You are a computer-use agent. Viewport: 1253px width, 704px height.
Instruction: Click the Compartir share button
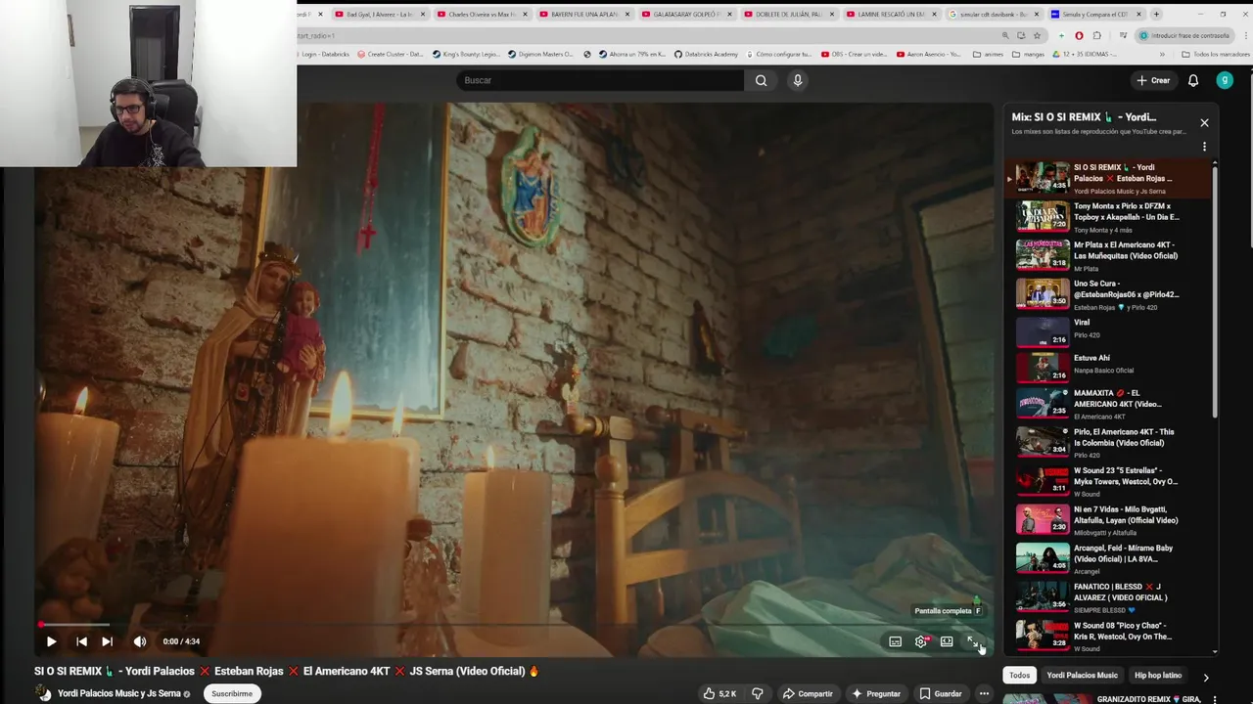(x=808, y=693)
